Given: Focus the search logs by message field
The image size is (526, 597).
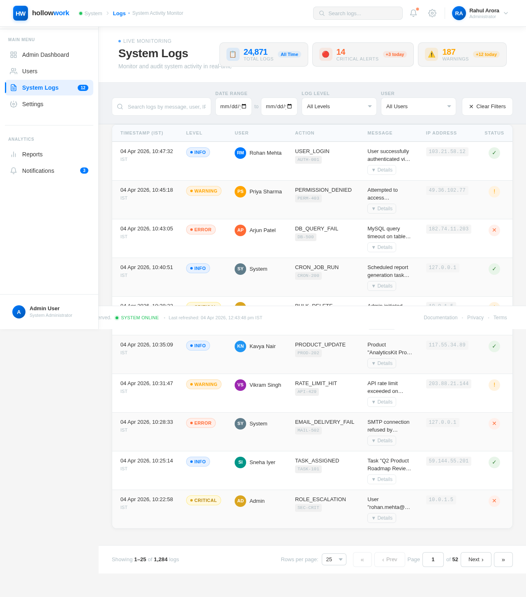Looking at the screenshot, I should coord(161,107).
